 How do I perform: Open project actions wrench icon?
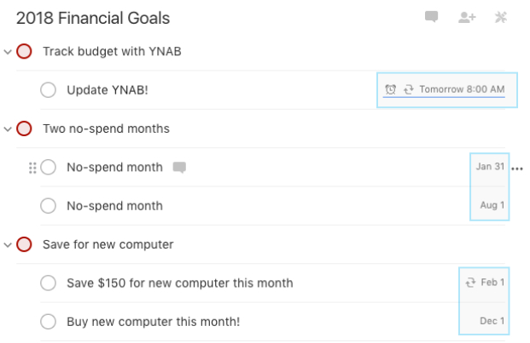pos(501,17)
